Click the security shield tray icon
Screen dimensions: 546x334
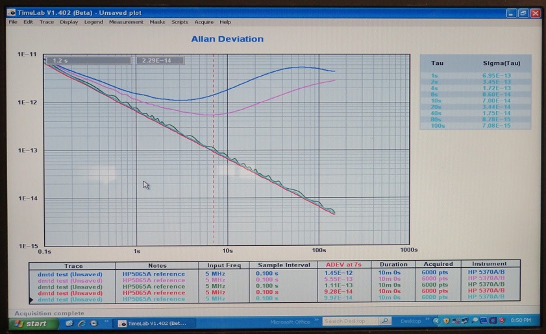(446, 321)
